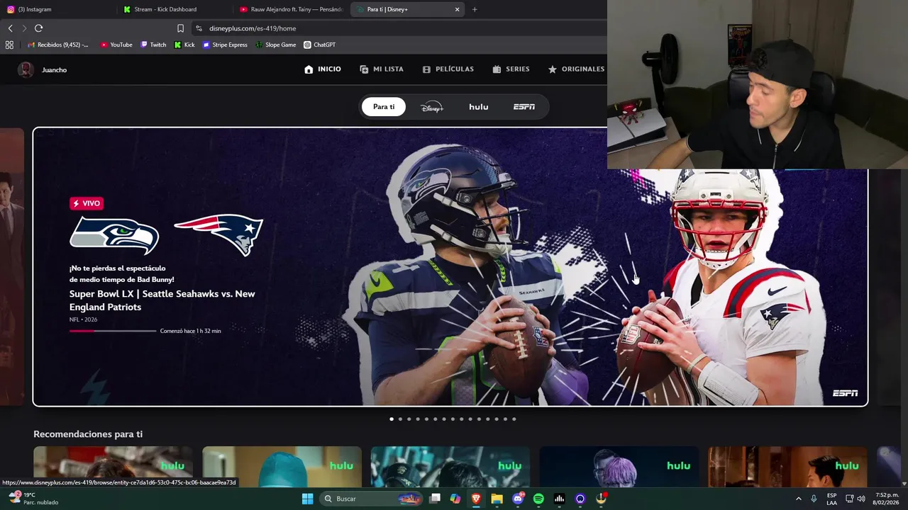Open the Brave browser taskbar icon
This screenshot has height=510, width=908.
[476, 499]
